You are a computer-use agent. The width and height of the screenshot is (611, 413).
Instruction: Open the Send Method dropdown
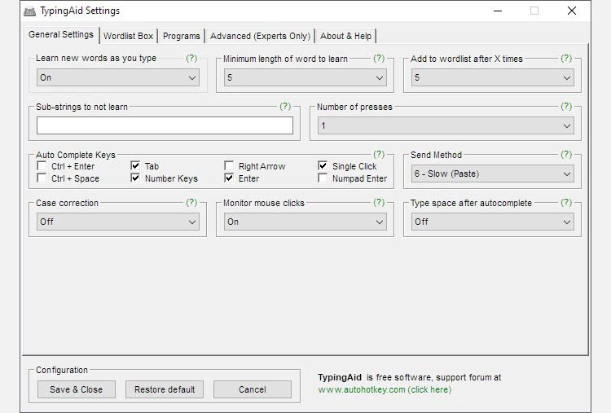coord(492,174)
